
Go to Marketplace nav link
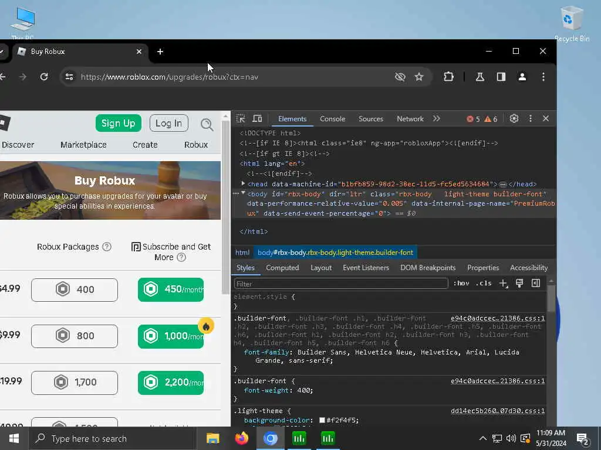coord(83,145)
